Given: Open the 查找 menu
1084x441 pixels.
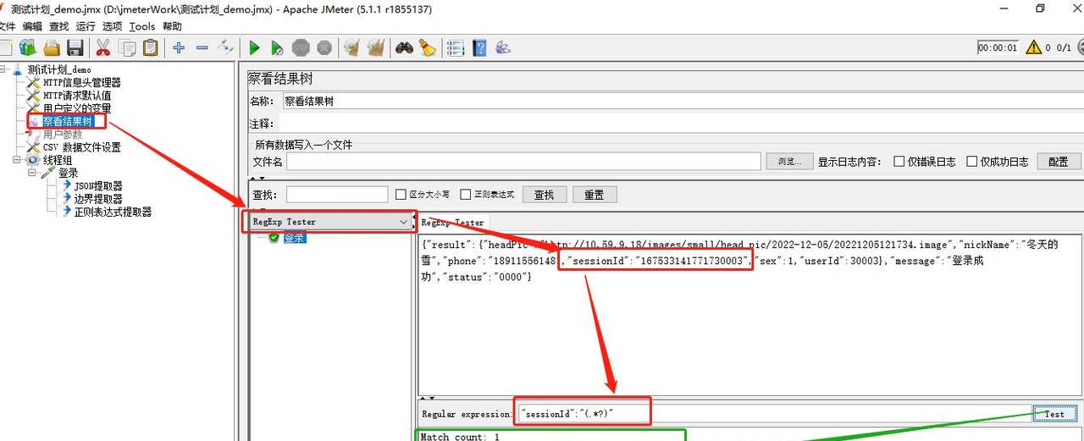Looking at the screenshot, I should coord(58,26).
